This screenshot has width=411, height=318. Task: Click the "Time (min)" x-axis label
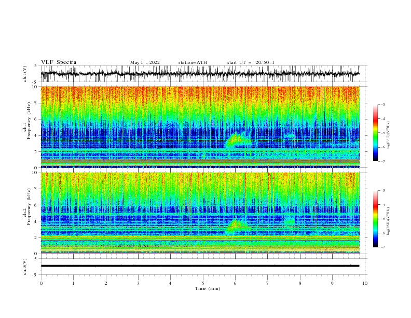(x=208, y=288)
